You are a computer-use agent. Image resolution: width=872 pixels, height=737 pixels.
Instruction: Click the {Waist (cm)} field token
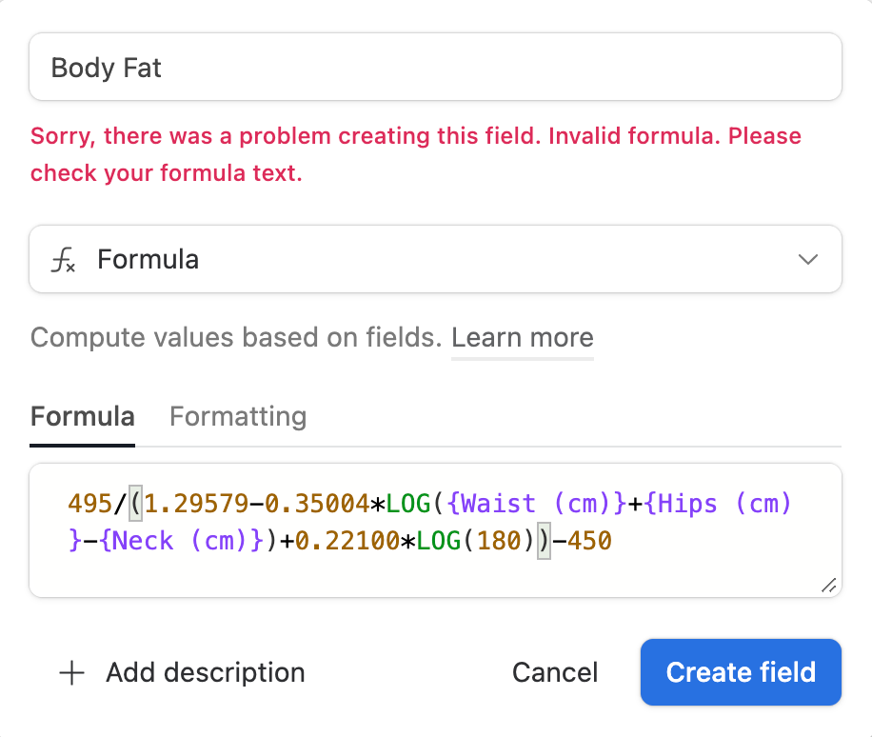[x=537, y=504]
